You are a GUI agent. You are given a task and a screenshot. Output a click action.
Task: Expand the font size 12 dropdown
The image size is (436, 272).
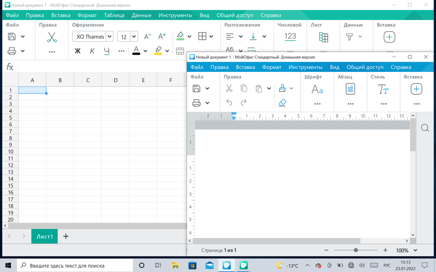click(134, 37)
